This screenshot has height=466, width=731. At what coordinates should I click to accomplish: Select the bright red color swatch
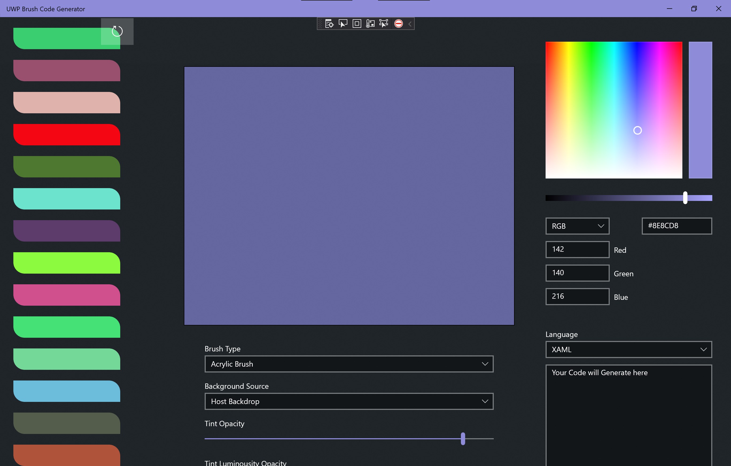[x=67, y=134]
